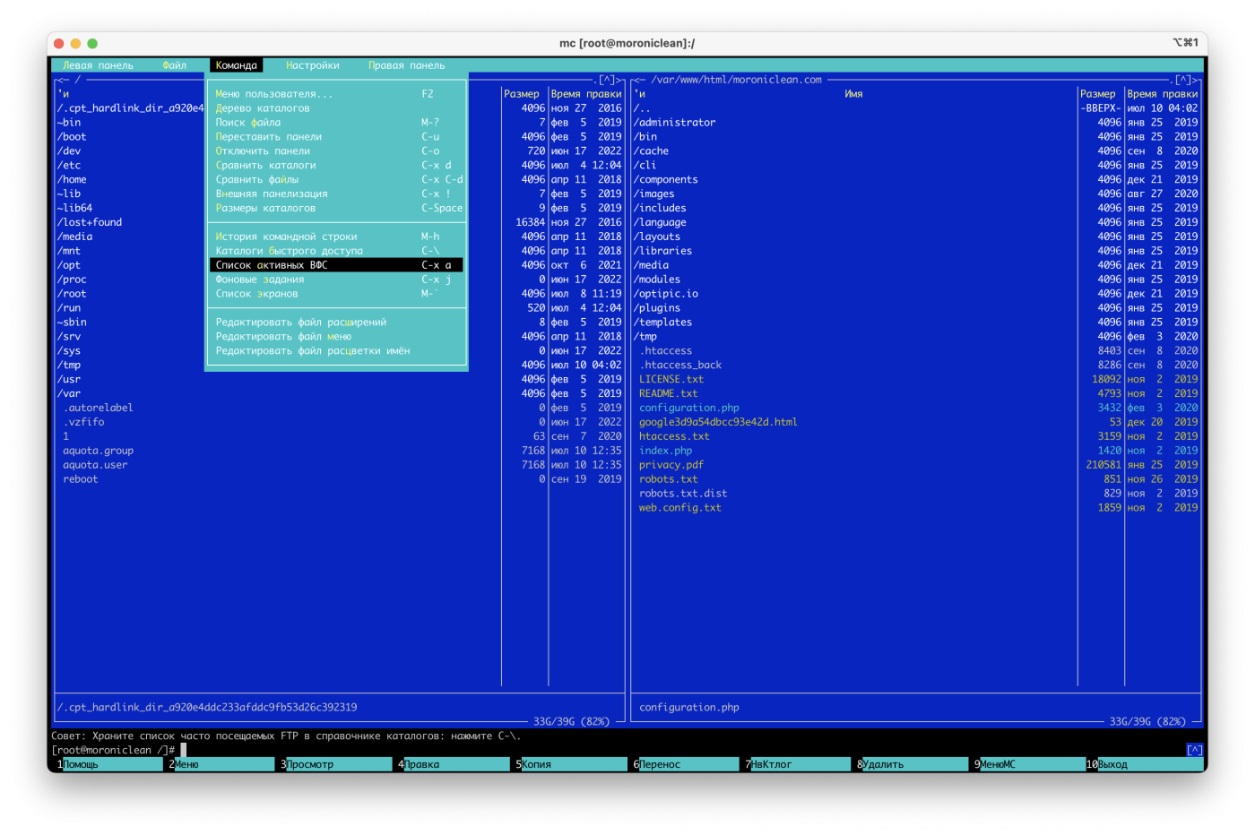Click the right panel [^] history toggle
The height and width of the screenshot is (835, 1255).
[1182, 80]
